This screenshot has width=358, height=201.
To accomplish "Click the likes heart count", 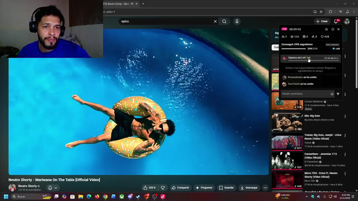I will point(325,37).
